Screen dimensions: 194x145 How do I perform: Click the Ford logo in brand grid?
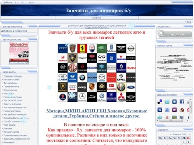(131, 87)
